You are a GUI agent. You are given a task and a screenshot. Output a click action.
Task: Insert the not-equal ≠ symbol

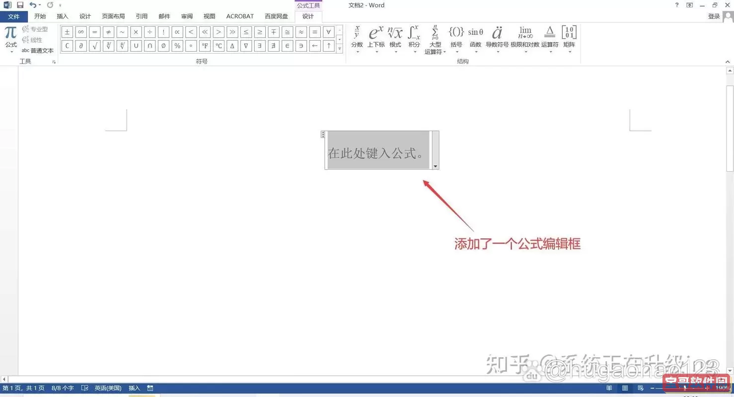[x=108, y=32]
